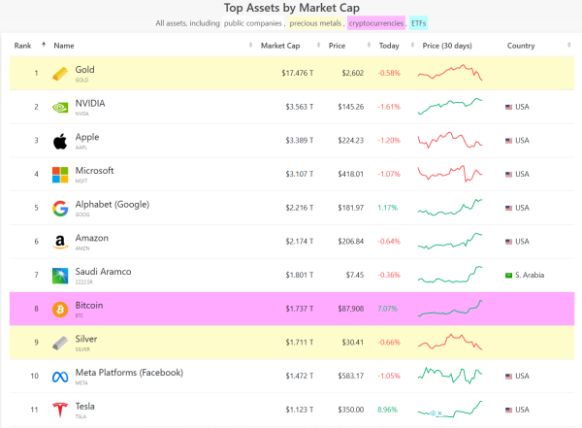Open the Gold asset page
Screen dimensions: 582x428
pyautogui.click(x=85, y=70)
